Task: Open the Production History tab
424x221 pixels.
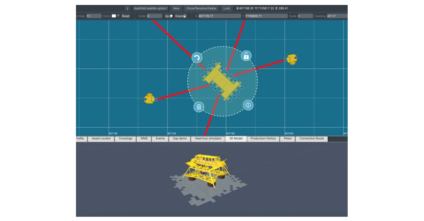Action: 263,139
